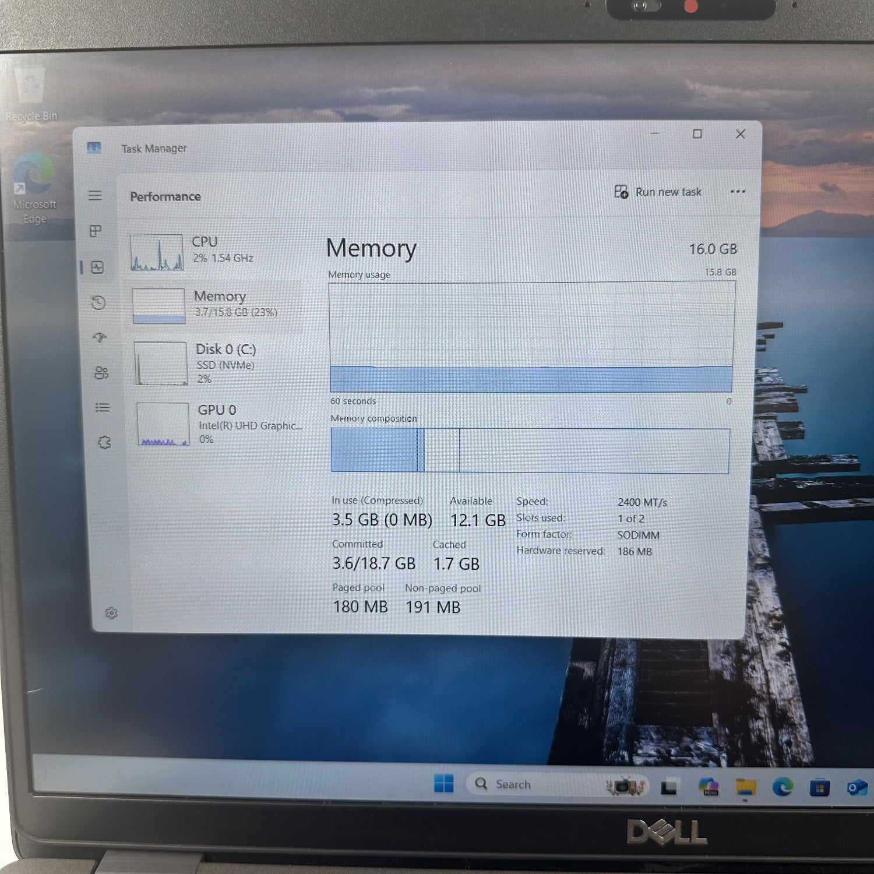Open Processes page in Task Manager sidebar
This screenshot has height=874, width=874.
(x=96, y=231)
